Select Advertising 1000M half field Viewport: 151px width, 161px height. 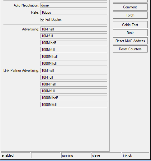(74, 57)
